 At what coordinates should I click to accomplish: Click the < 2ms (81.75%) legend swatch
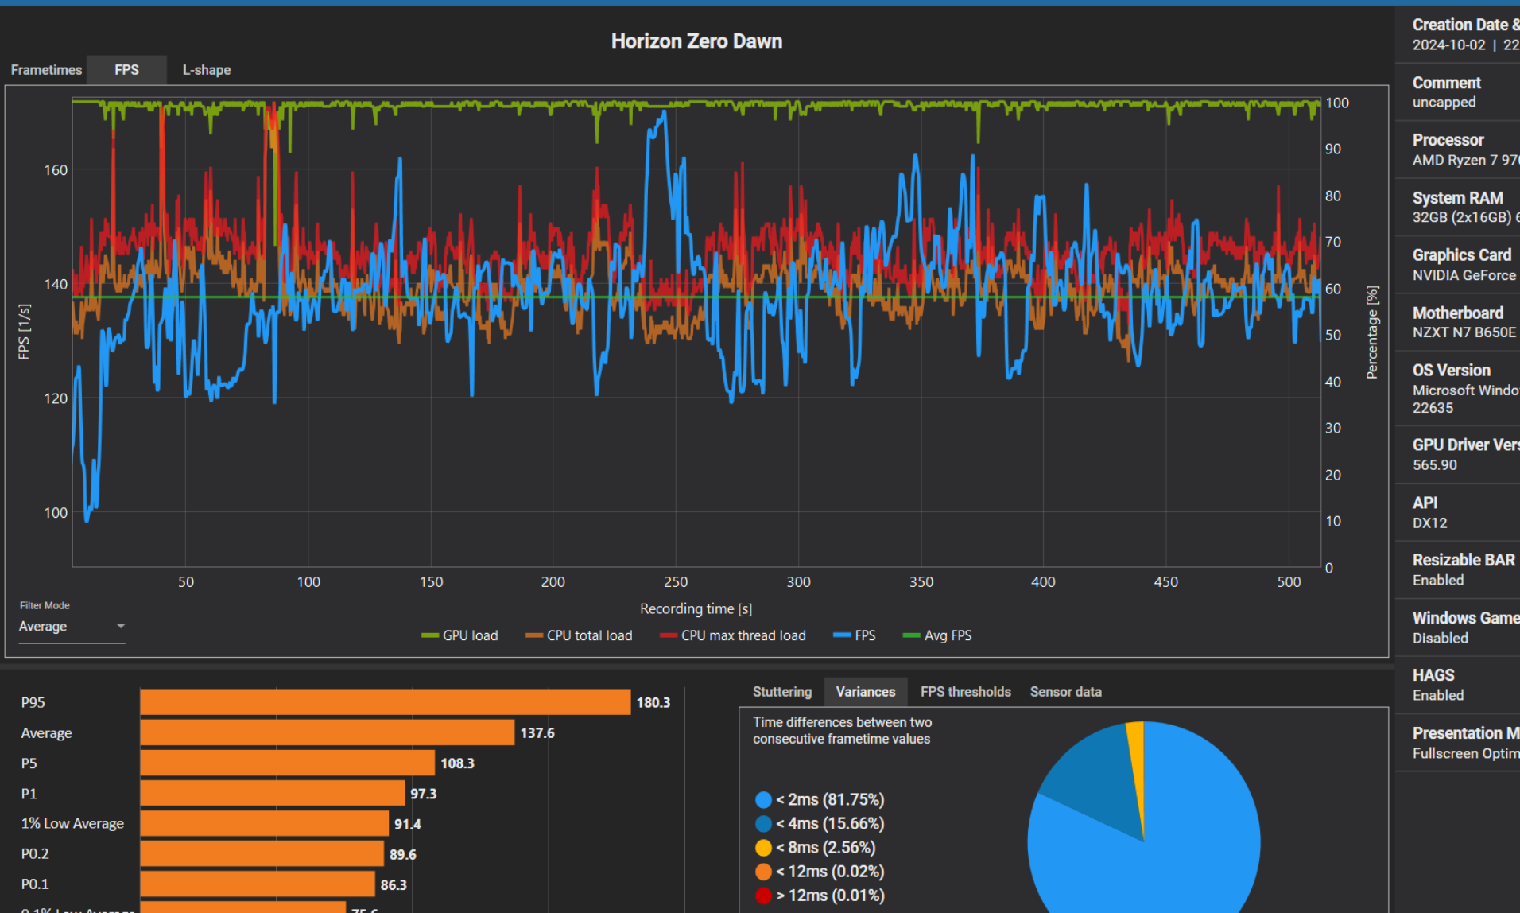click(763, 800)
